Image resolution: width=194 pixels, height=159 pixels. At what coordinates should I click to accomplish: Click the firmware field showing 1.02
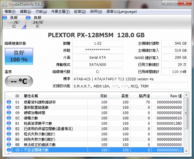[x=98, y=43]
